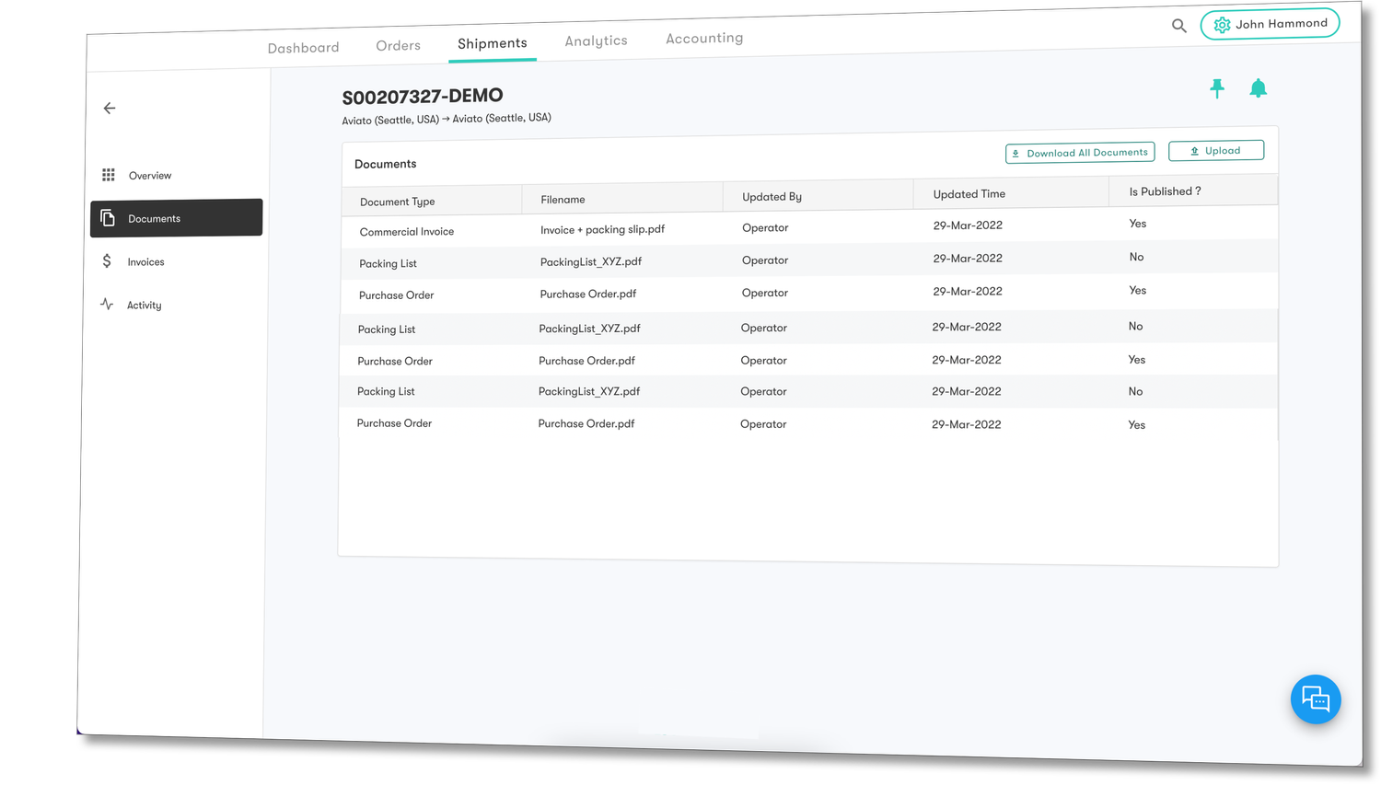1381x785 pixels.
Task: Open the search magnifier icon
Action: click(1179, 26)
